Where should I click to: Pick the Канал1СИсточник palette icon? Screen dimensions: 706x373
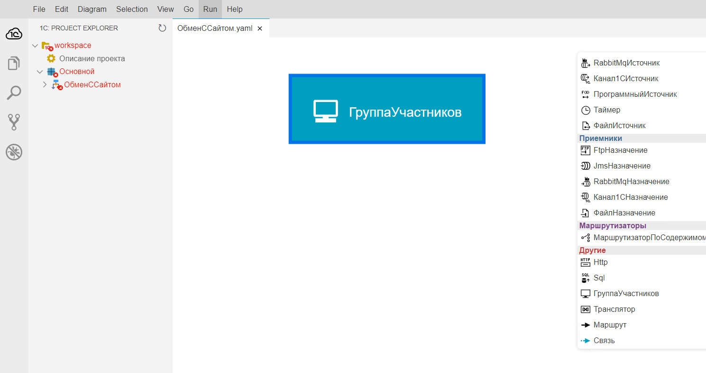tap(586, 78)
